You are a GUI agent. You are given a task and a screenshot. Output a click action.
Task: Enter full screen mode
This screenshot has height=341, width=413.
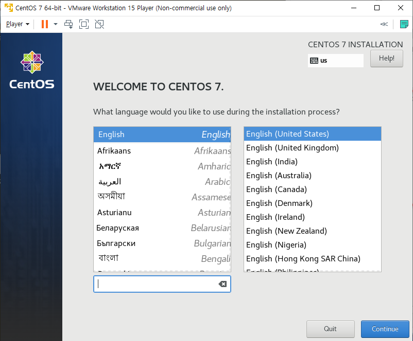84,24
